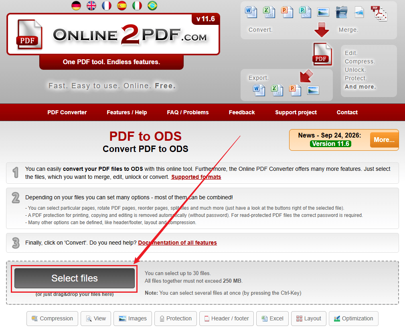This screenshot has height=330, width=405.
Task: Switch language via German flag
Action: (x=76, y=6)
